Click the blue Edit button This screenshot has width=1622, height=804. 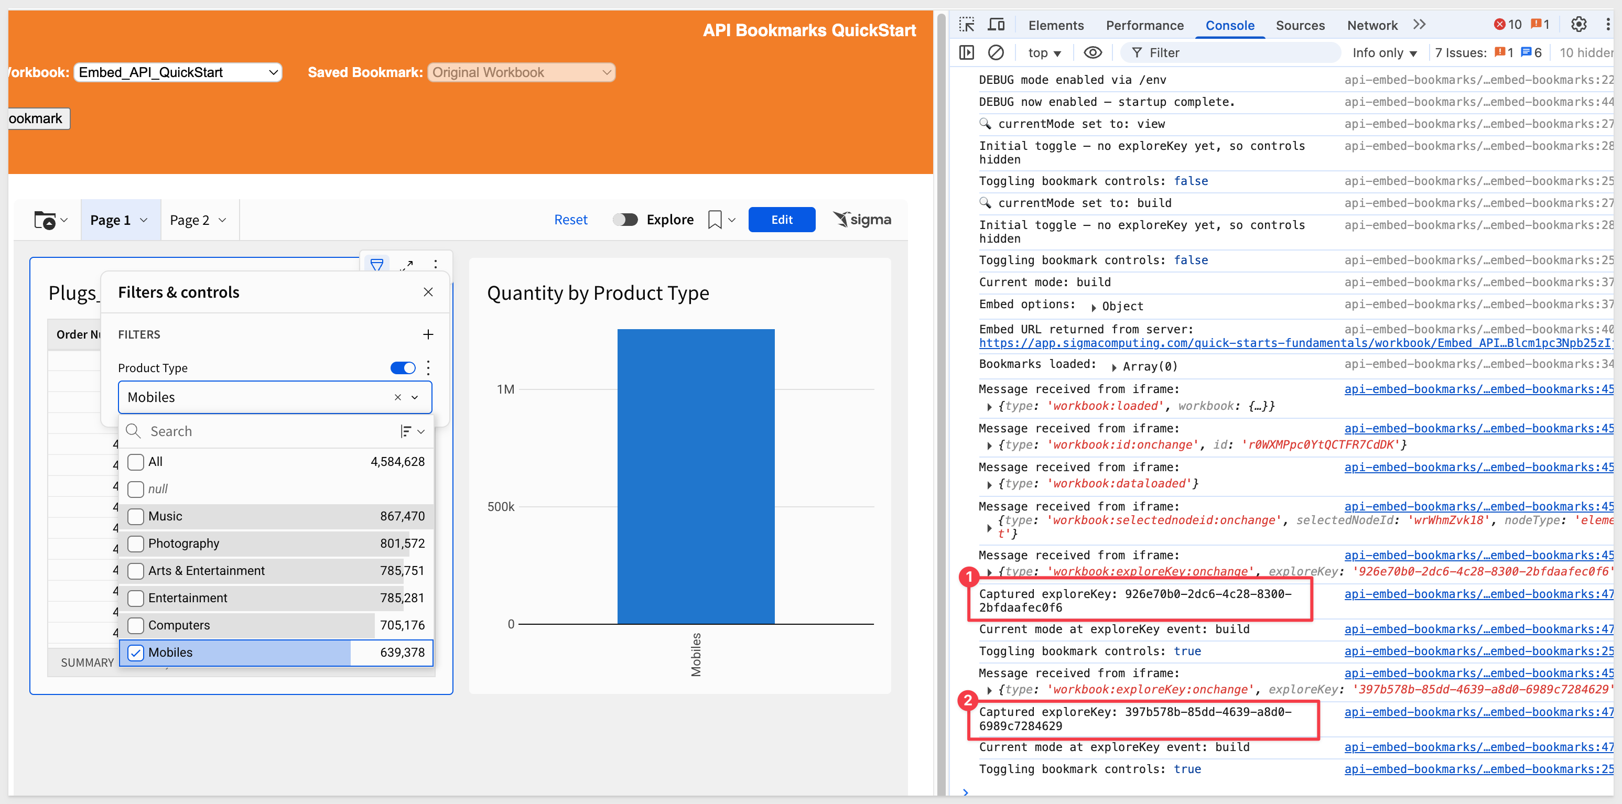(x=782, y=220)
